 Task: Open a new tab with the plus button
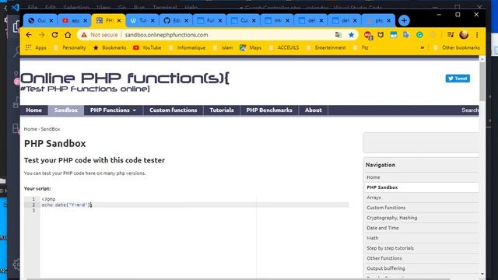404,21
